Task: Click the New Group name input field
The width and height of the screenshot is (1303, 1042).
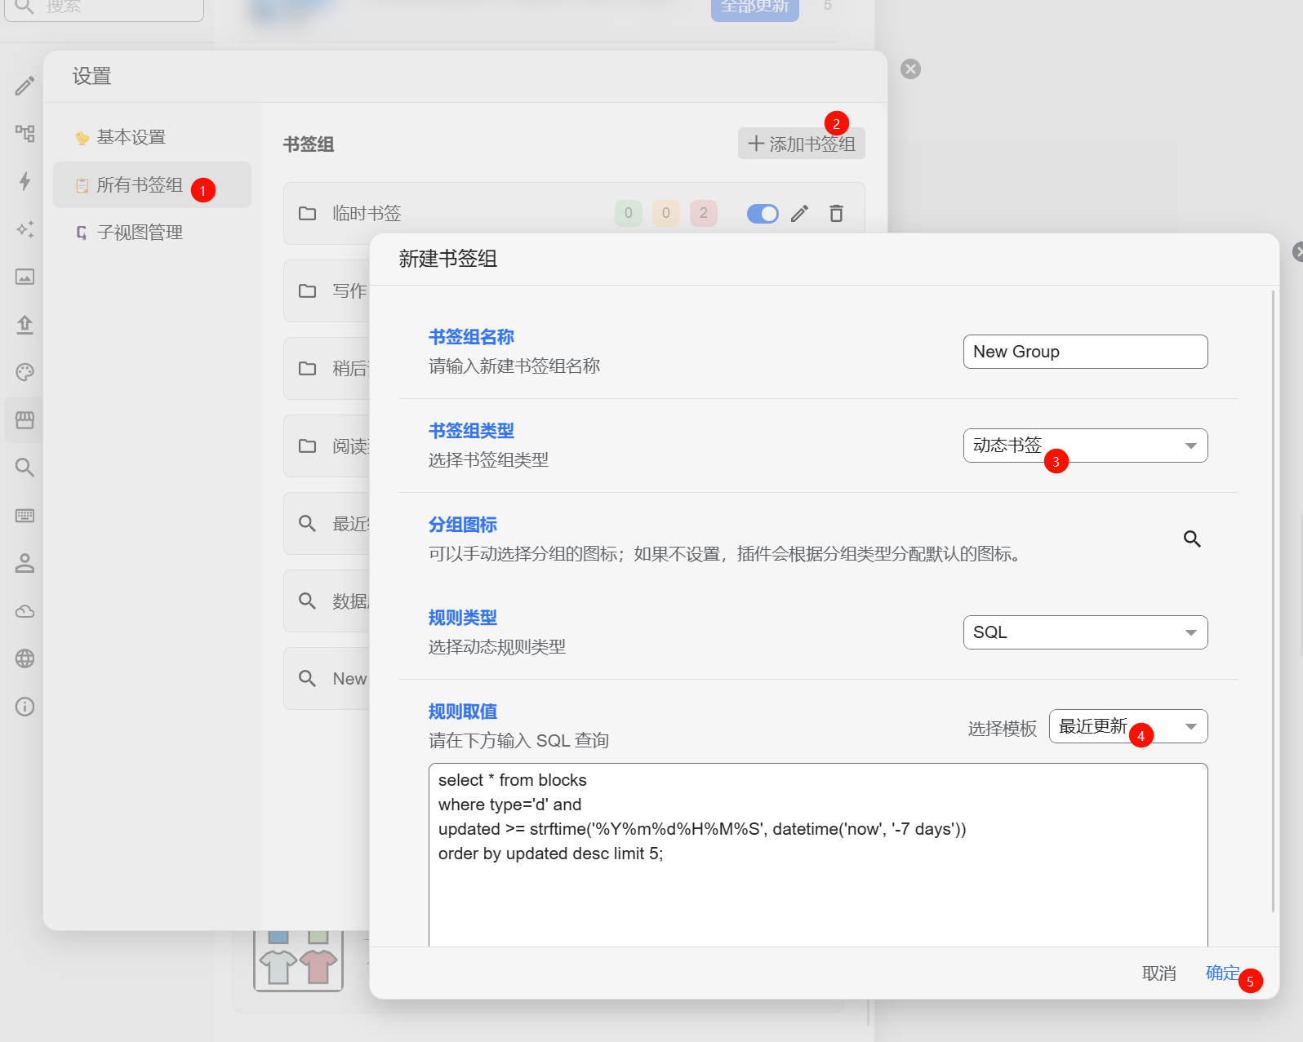Action: (1084, 352)
